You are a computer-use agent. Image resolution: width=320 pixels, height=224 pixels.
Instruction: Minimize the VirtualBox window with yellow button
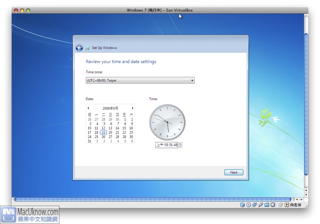(22, 10)
